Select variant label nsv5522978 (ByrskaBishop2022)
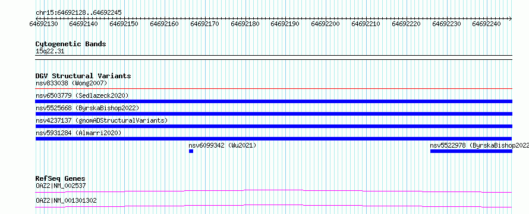The image size is (529, 214). [x=480, y=145]
